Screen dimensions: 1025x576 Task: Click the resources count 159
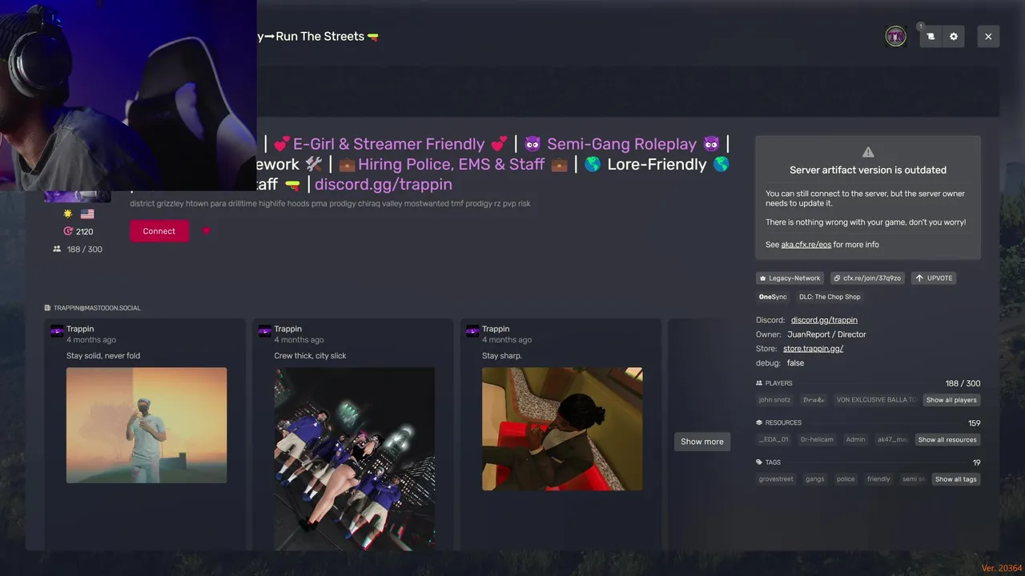[x=974, y=423]
